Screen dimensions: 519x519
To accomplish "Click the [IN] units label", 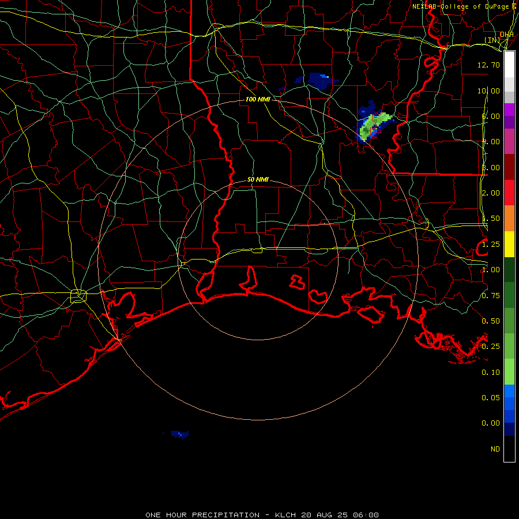I will click(492, 40).
